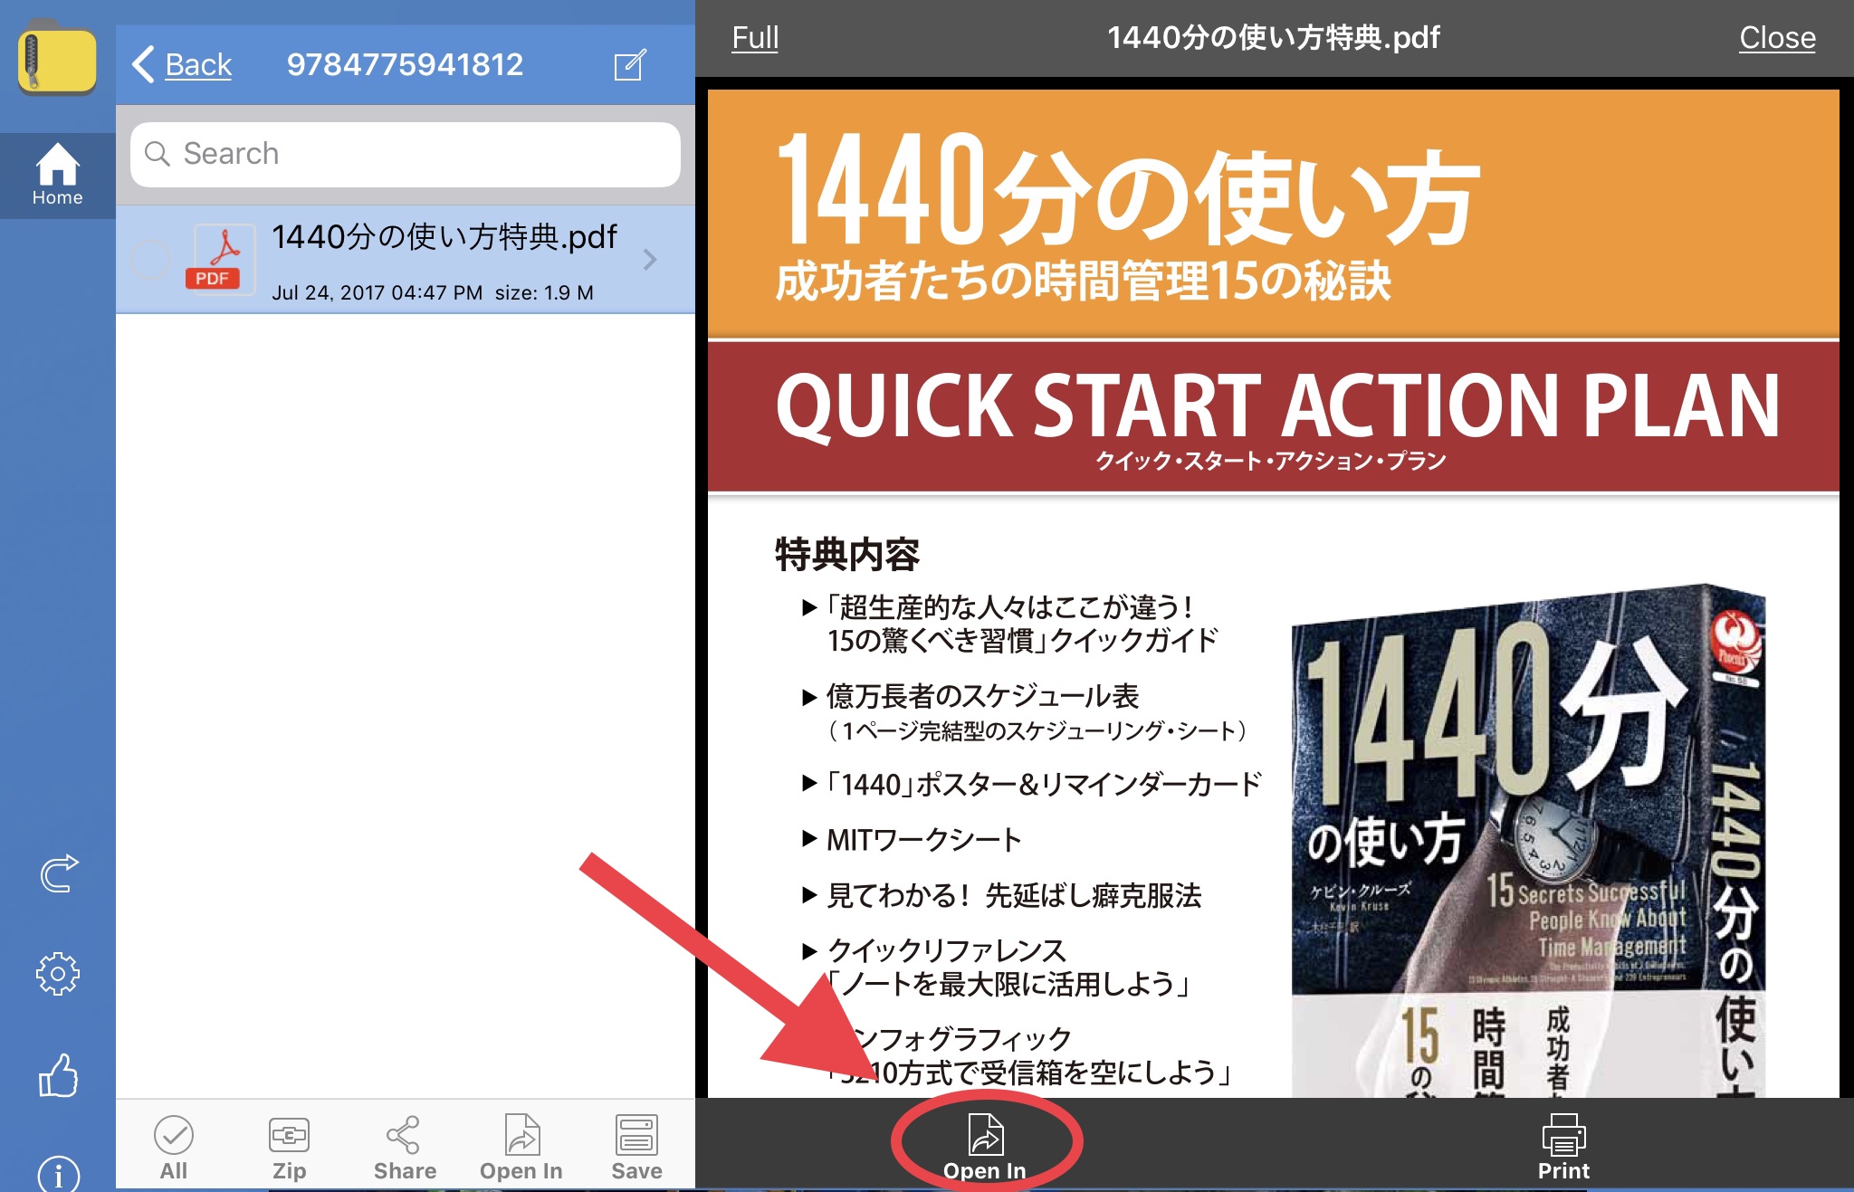This screenshot has width=1854, height=1192.
Task: Tap the edit pencil icon in header
Action: click(x=630, y=64)
